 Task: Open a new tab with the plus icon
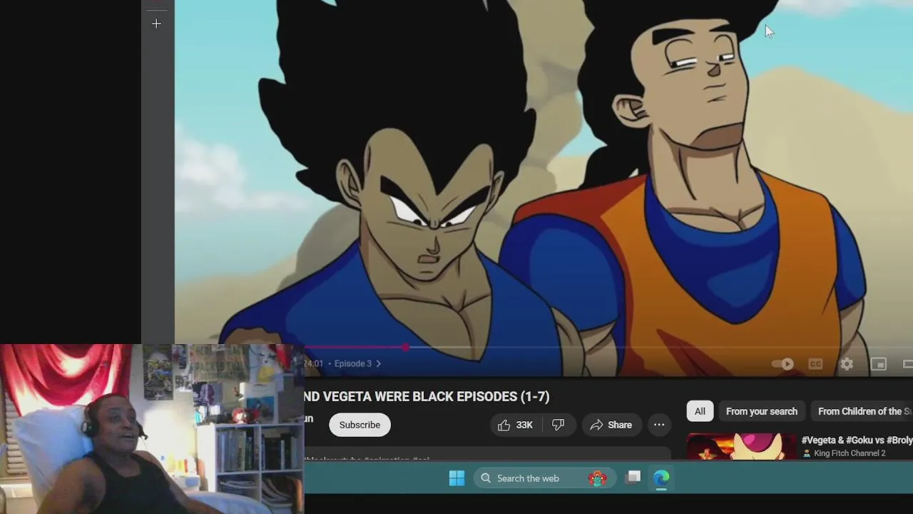(156, 24)
